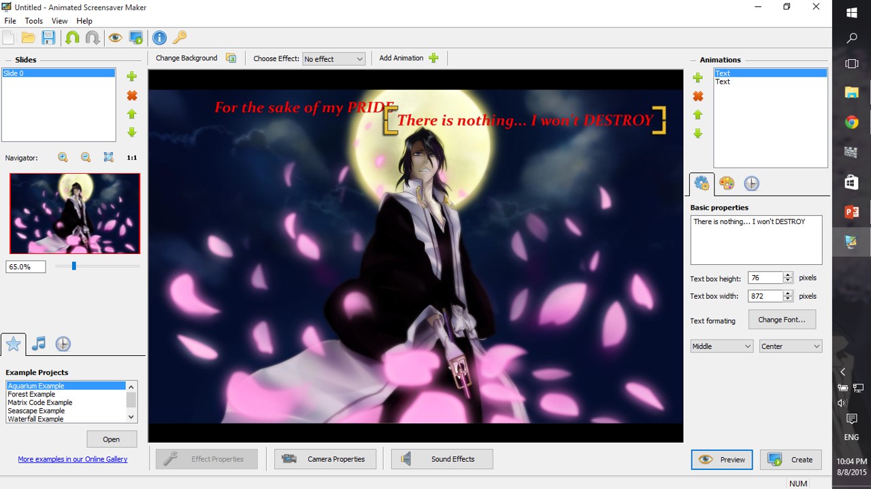The width and height of the screenshot is (871, 489).
Task: Click the open project folder icon
Action: 29,38
